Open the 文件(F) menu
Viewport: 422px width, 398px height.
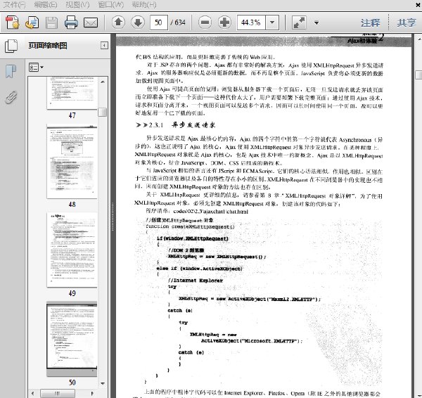14,5
